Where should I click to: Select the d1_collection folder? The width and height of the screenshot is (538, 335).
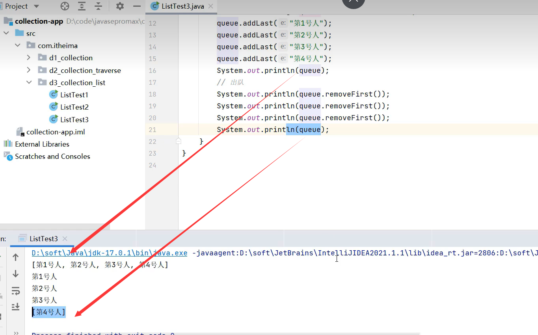point(71,58)
